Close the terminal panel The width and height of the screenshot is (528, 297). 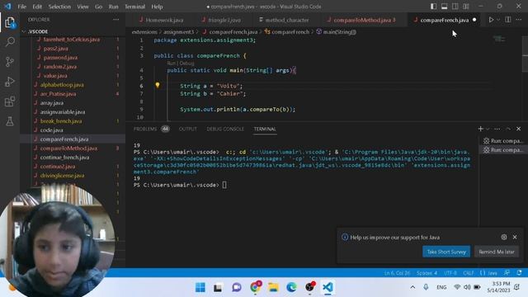(519, 129)
